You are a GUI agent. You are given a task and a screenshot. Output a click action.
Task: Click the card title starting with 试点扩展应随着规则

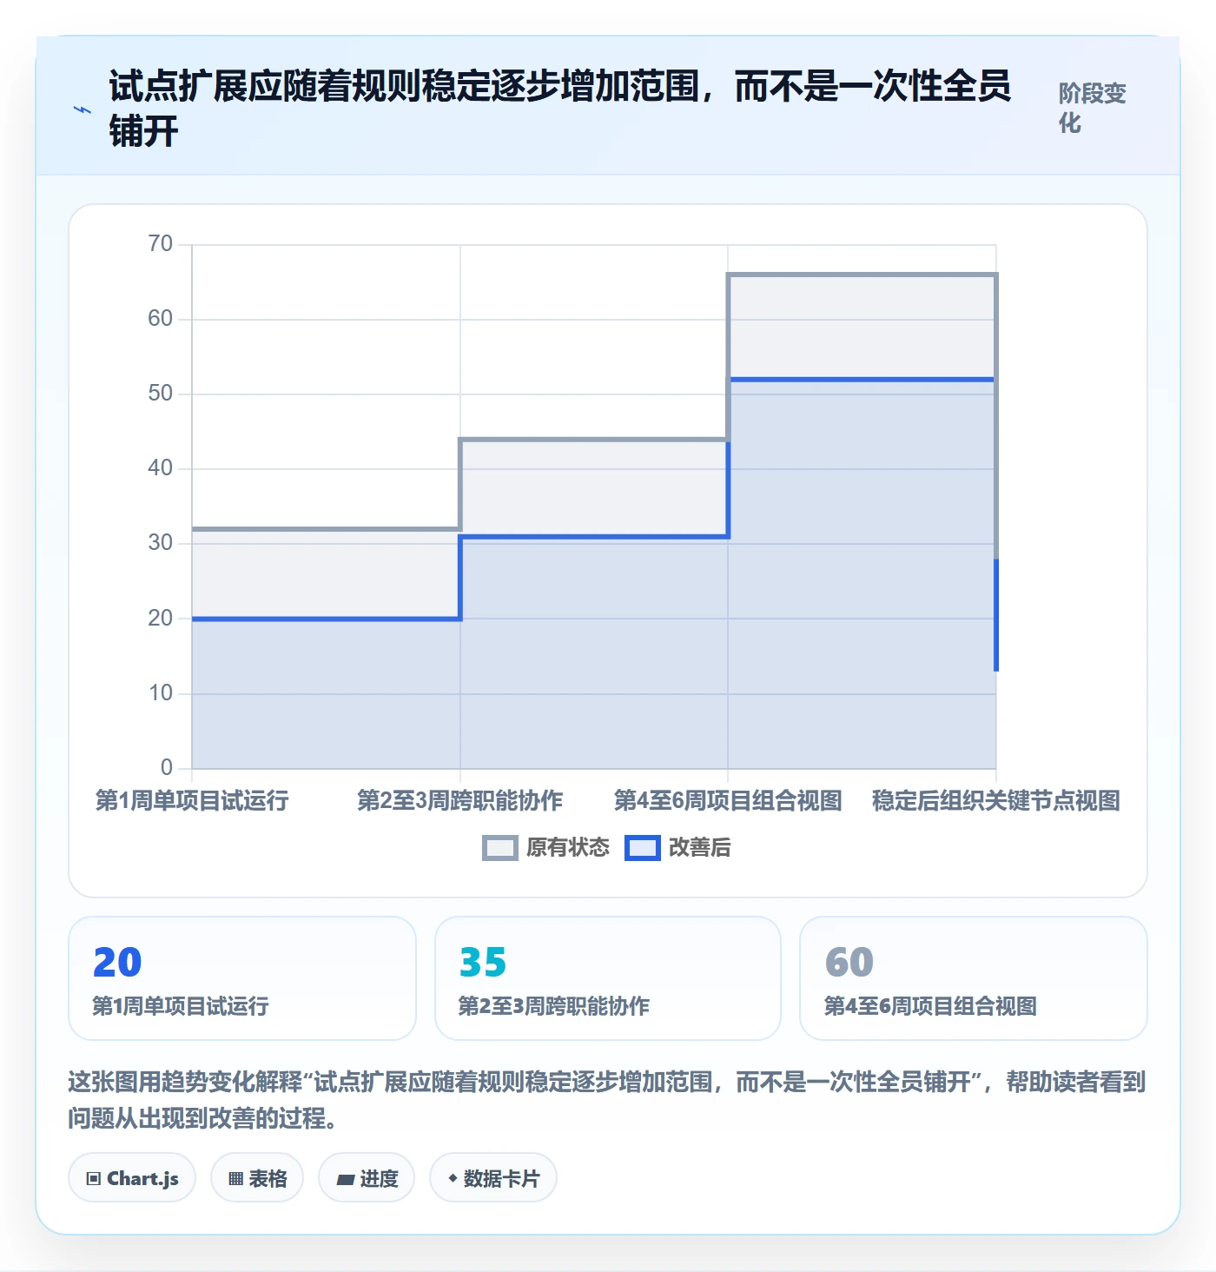(x=559, y=109)
